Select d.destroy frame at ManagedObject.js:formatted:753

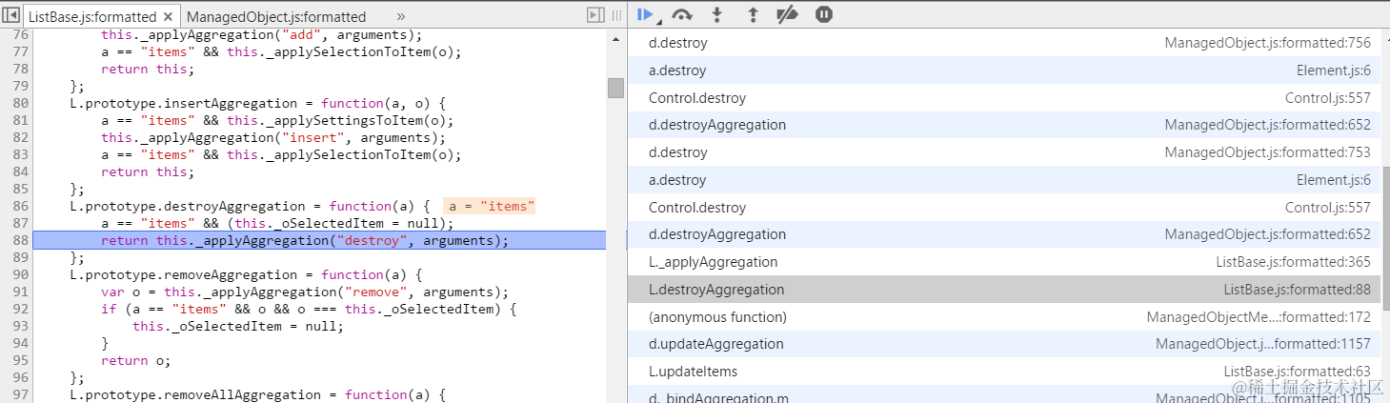click(x=1004, y=152)
